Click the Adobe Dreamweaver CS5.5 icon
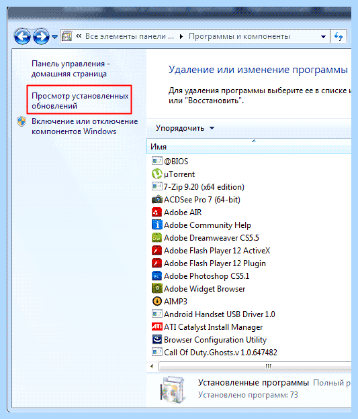This screenshot has width=358, height=419. 157,237
